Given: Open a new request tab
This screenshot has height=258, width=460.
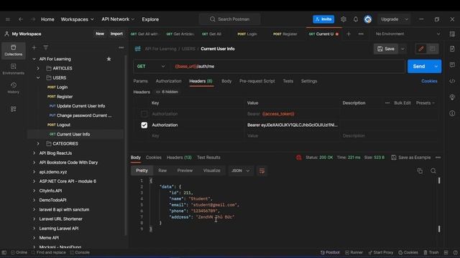Looking at the screenshot, I should coord(349,34).
